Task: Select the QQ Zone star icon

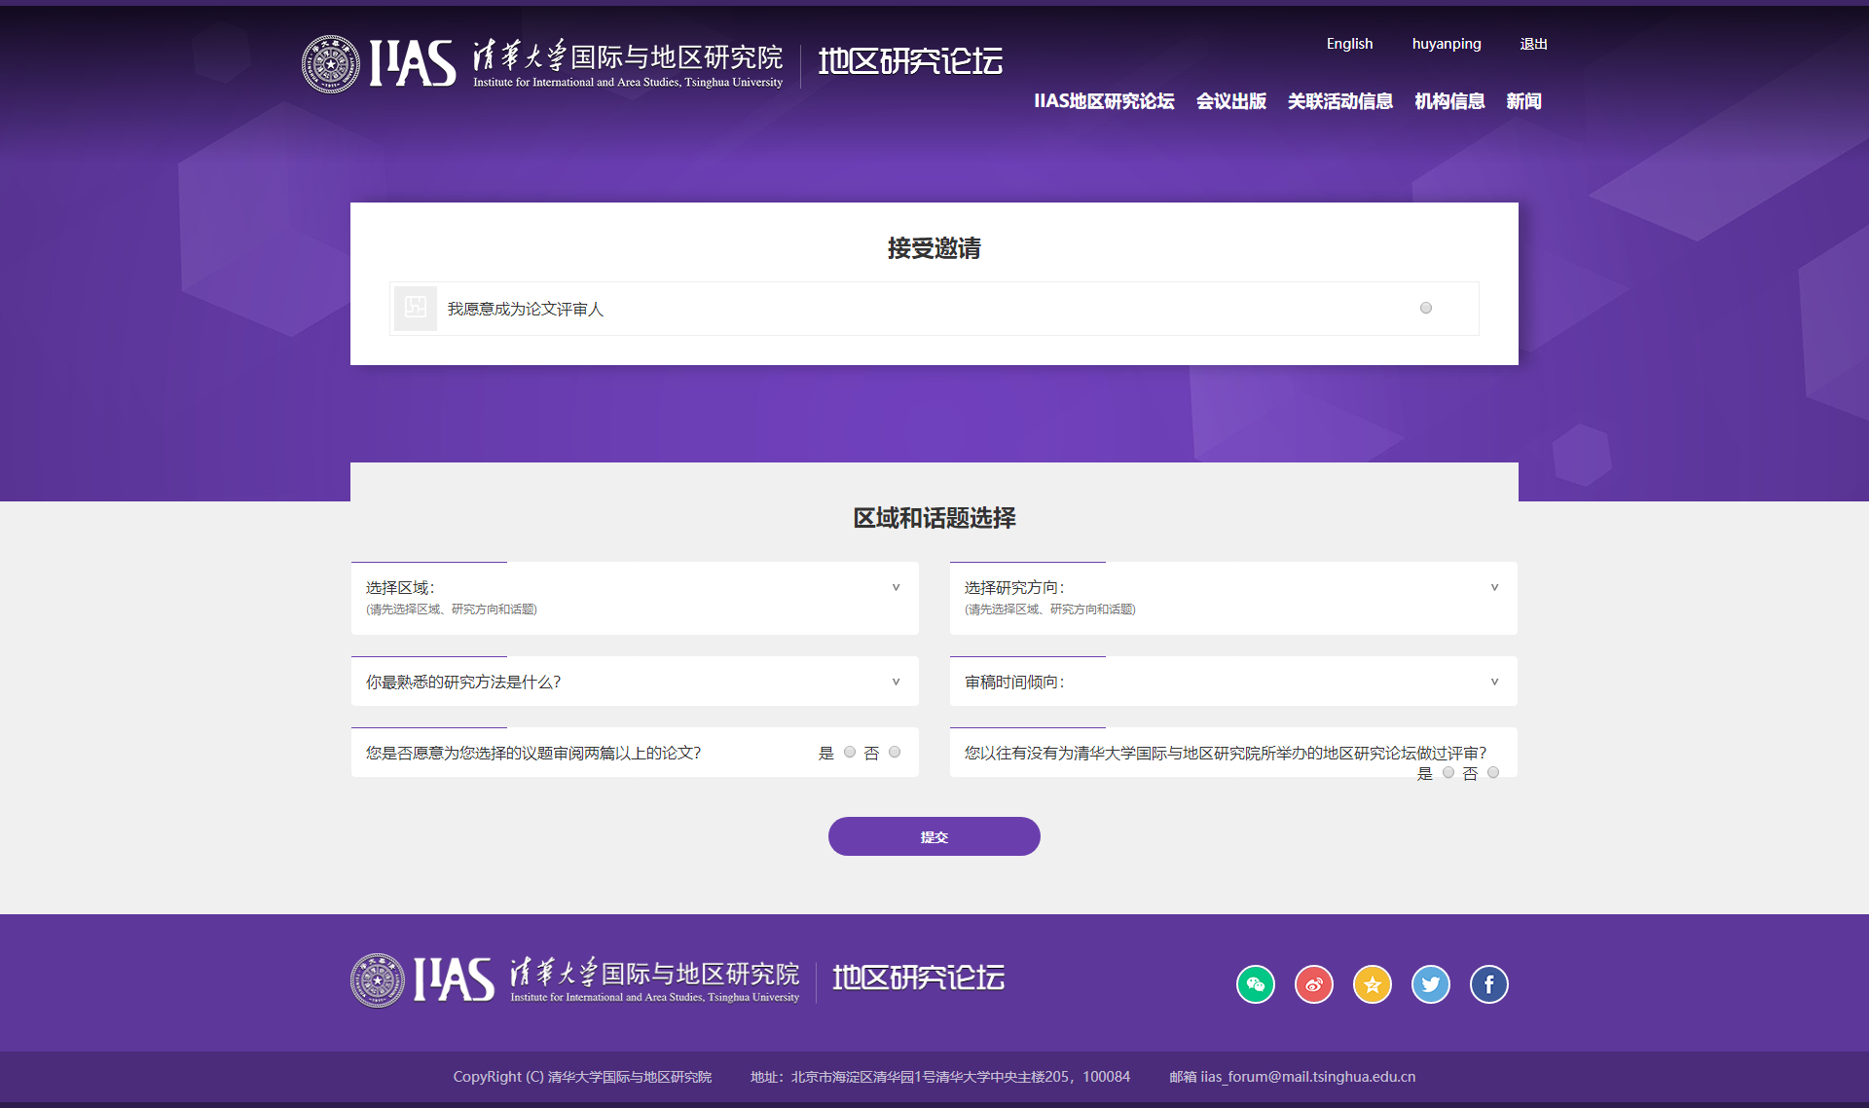Action: [1373, 984]
